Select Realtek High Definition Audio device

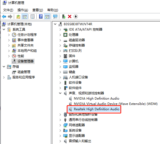point(96,109)
